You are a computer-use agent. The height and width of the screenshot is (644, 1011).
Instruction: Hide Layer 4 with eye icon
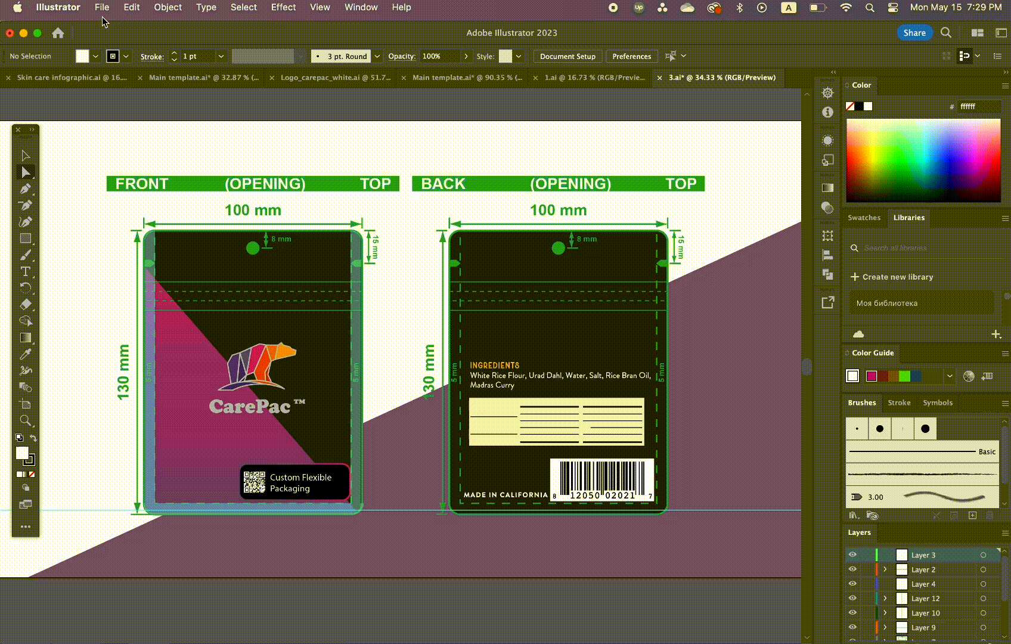(x=852, y=584)
